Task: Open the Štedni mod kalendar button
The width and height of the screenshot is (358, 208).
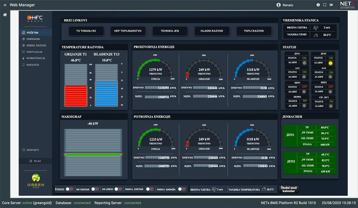Action: [x=289, y=189]
